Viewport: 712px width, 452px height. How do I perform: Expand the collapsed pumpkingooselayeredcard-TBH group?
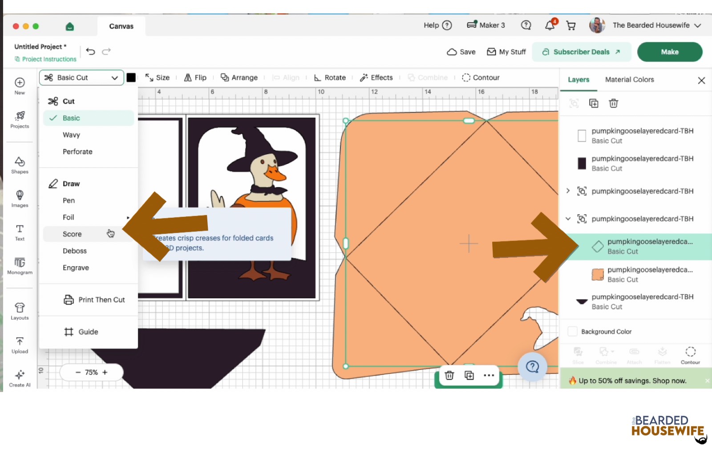click(568, 191)
